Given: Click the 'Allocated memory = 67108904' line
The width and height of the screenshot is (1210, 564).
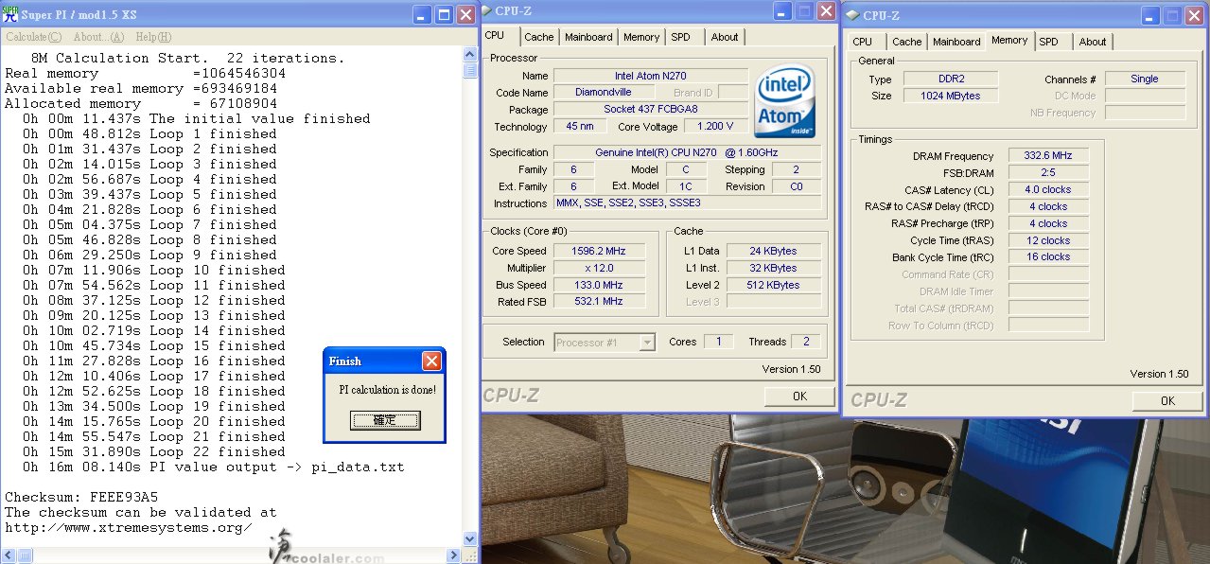Looking at the screenshot, I should [141, 103].
